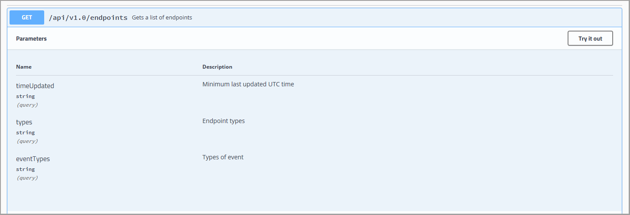
Task: Click the (query) label under types
Action: coord(27,141)
